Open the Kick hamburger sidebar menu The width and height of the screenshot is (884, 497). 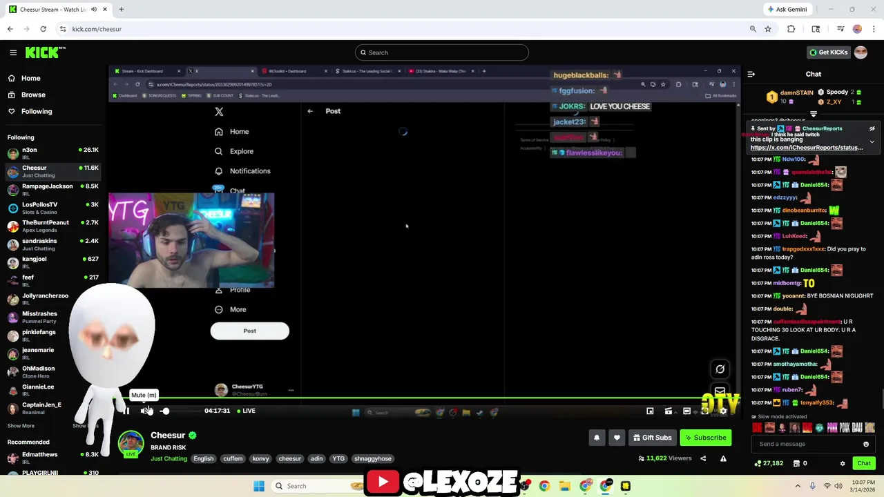13,52
